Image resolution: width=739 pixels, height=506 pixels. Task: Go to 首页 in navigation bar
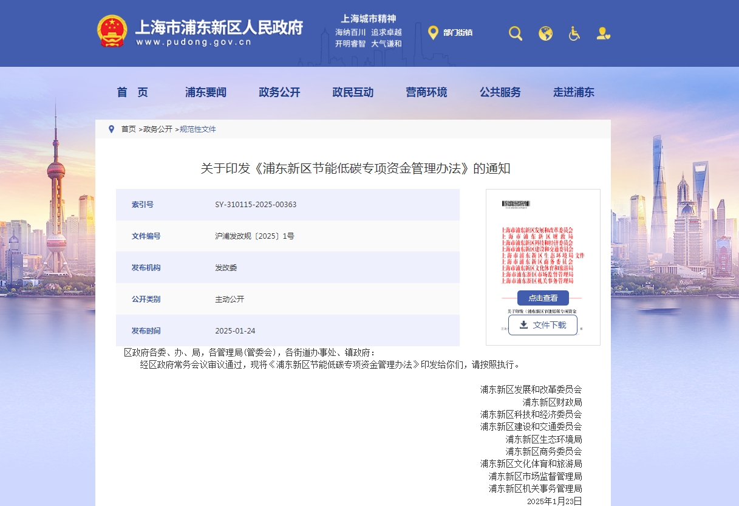tap(132, 92)
